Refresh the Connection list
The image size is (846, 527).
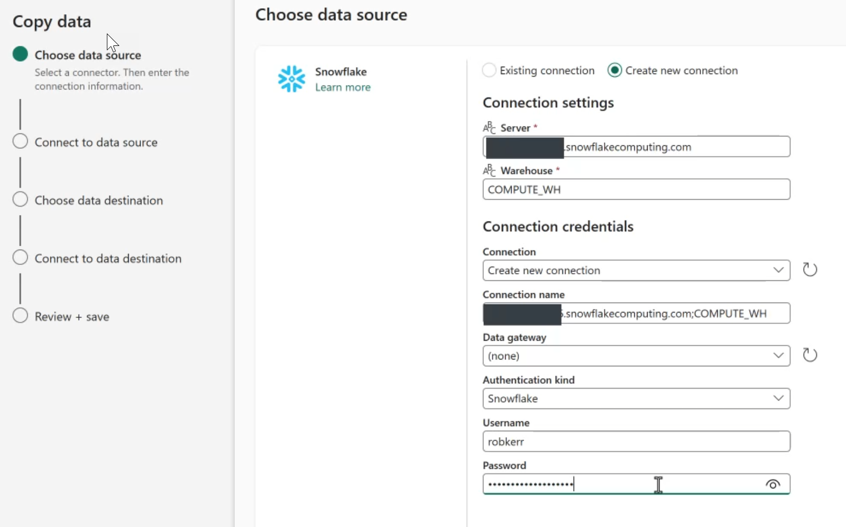tap(810, 270)
